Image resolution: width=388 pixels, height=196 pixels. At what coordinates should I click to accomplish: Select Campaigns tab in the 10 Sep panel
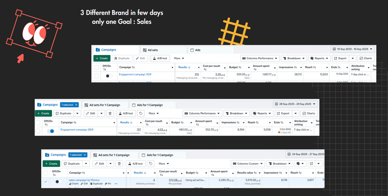pyautogui.click(x=116, y=50)
